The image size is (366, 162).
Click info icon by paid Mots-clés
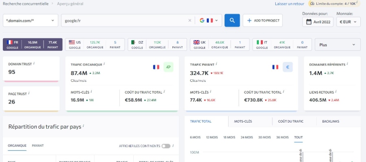(x=211, y=92)
